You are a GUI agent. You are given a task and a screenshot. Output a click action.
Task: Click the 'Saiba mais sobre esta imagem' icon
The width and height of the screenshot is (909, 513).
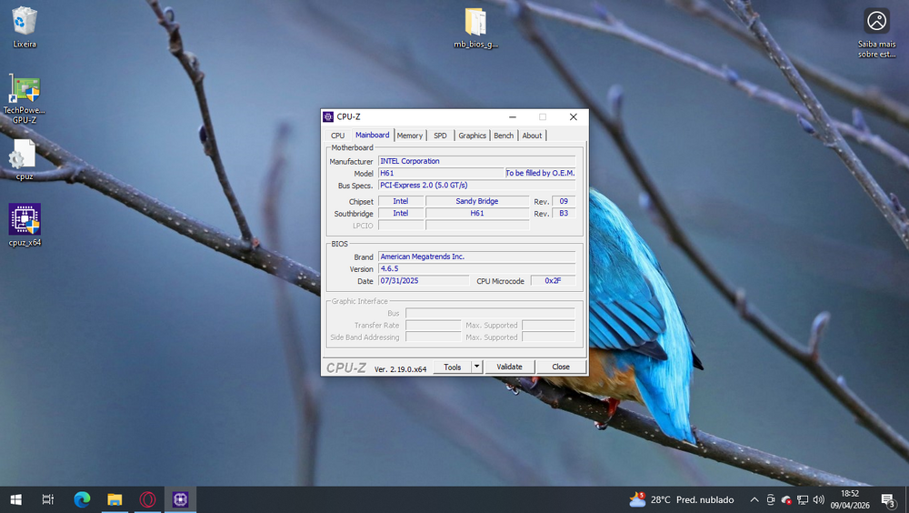(876, 22)
